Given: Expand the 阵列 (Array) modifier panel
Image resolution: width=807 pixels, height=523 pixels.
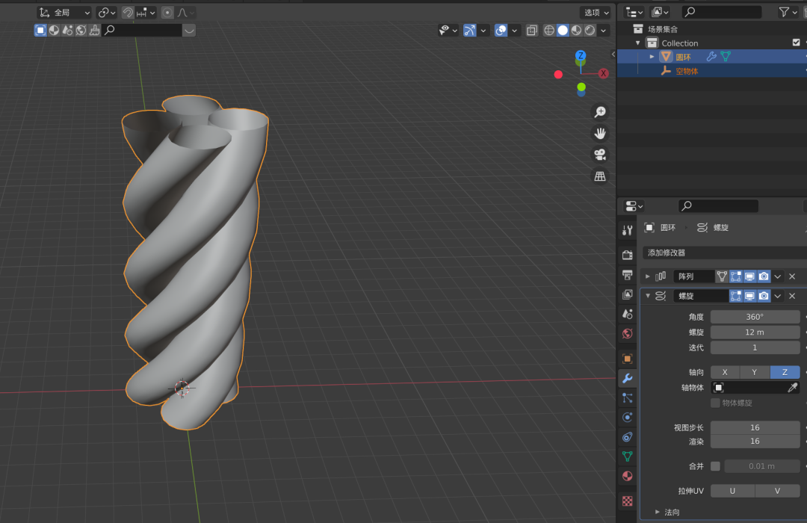Looking at the screenshot, I should coord(648,276).
